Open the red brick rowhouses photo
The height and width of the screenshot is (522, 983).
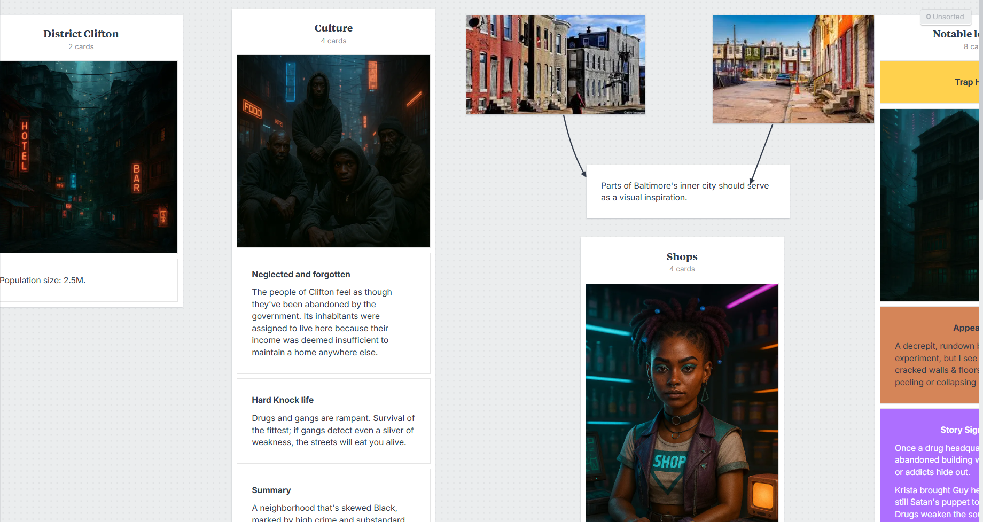(556, 65)
